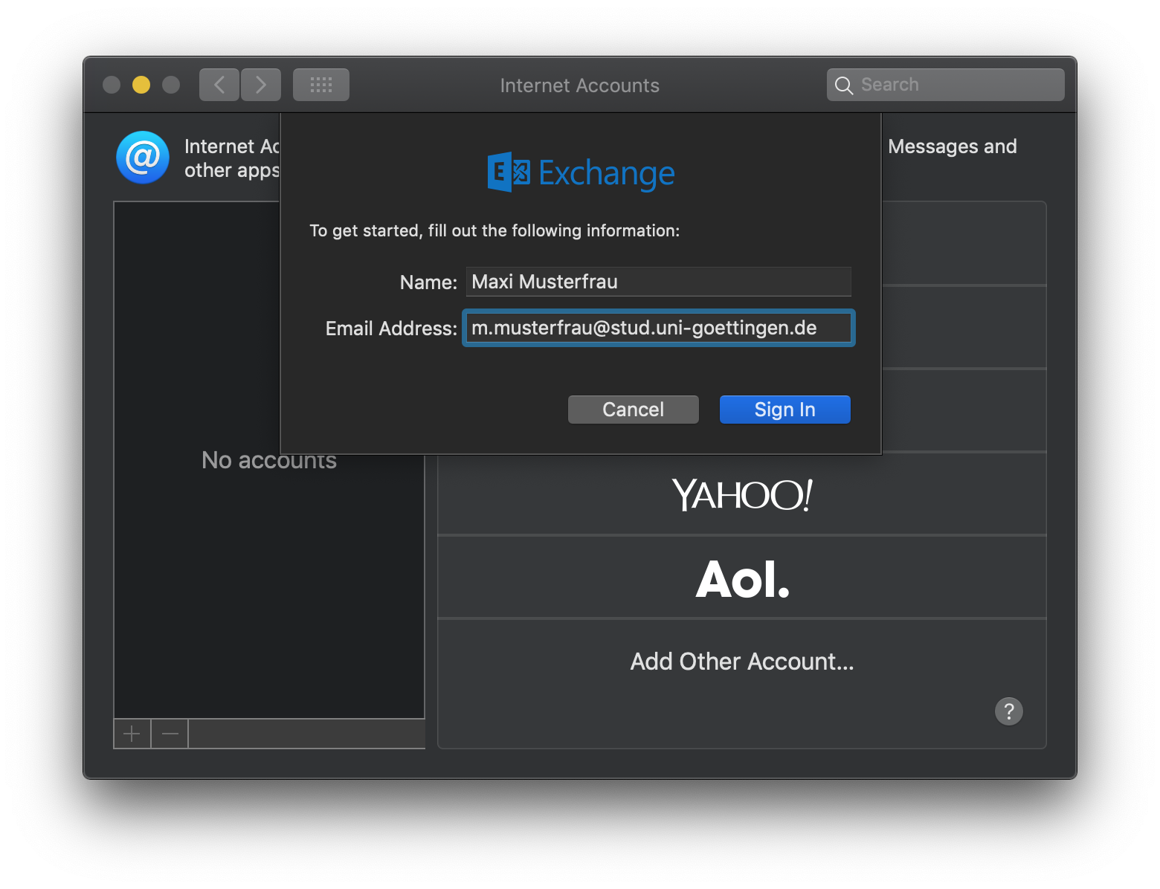This screenshot has height=889, width=1160.
Task: Click the back navigation arrow
Action: [219, 85]
